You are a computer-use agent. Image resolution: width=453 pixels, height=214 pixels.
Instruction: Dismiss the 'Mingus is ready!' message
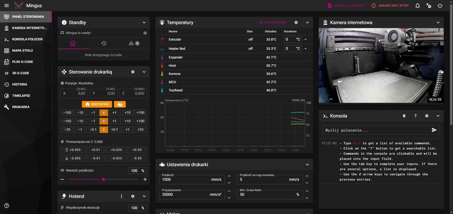(145, 33)
